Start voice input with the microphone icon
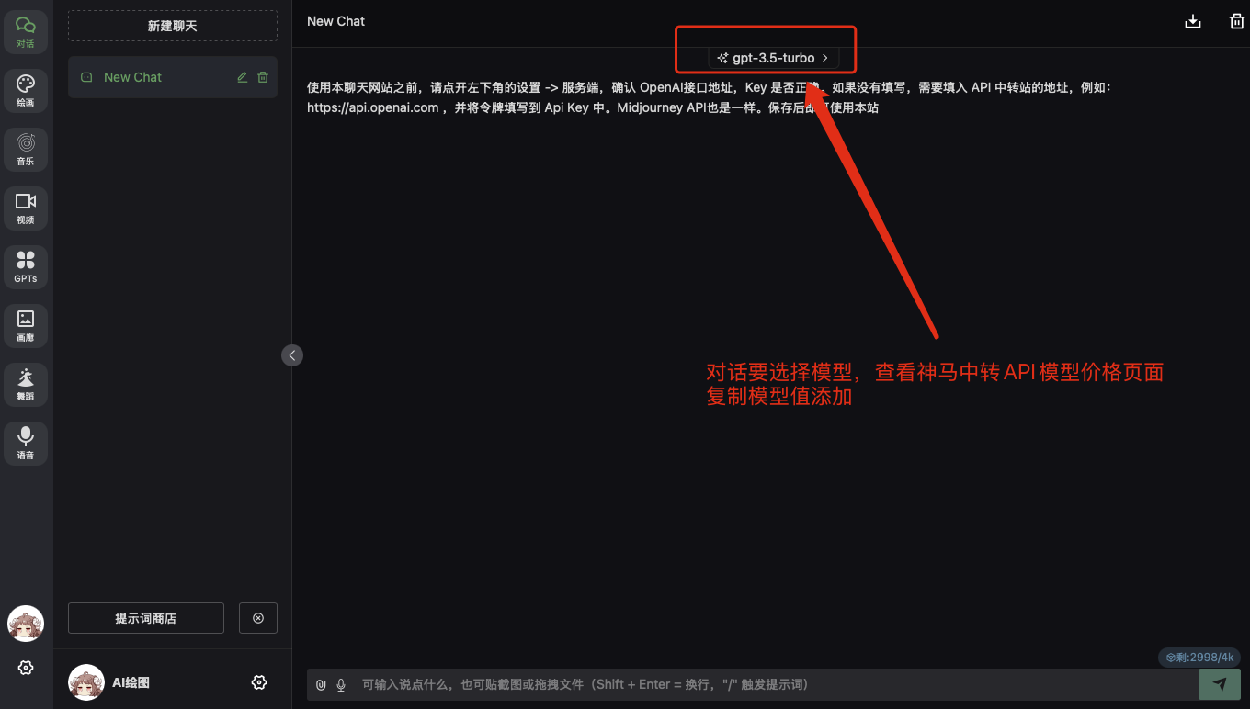 pyautogui.click(x=341, y=684)
